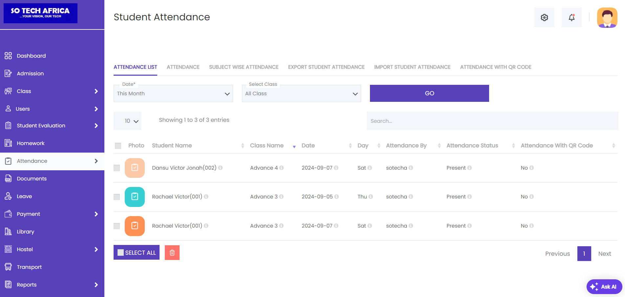
Task: Open Ask AI assistant button
Action: tap(604, 287)
